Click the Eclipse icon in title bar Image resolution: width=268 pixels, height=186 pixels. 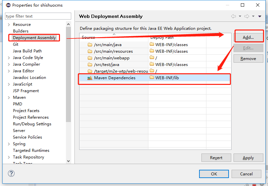pos(8,5)
